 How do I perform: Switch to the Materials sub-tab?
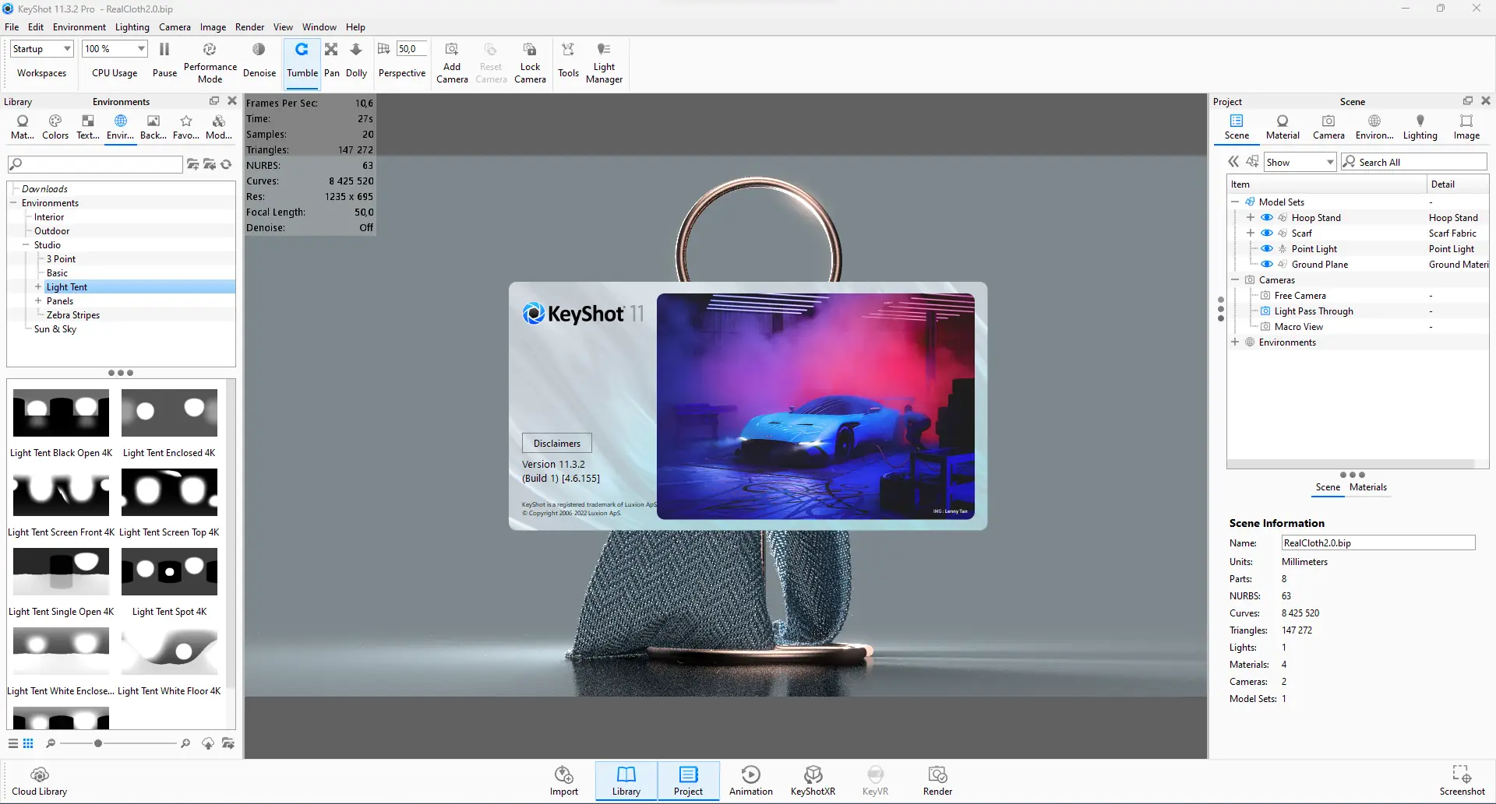1368,487
